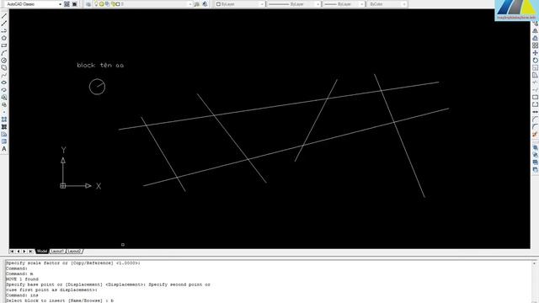This screenshot has width=539, height=303.
Task: Toggle layer freeze sun icon
Action: pos(102,4)
